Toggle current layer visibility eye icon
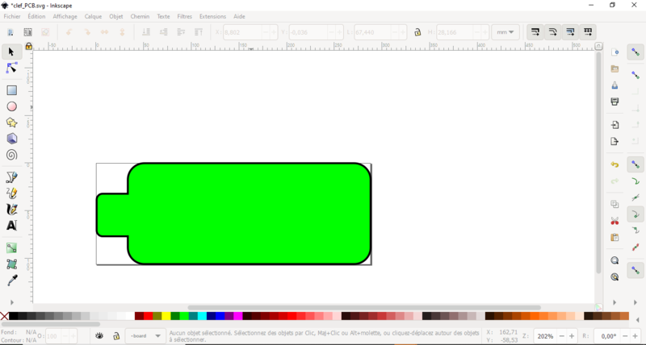The image size is (646, 345). [99, 335]
